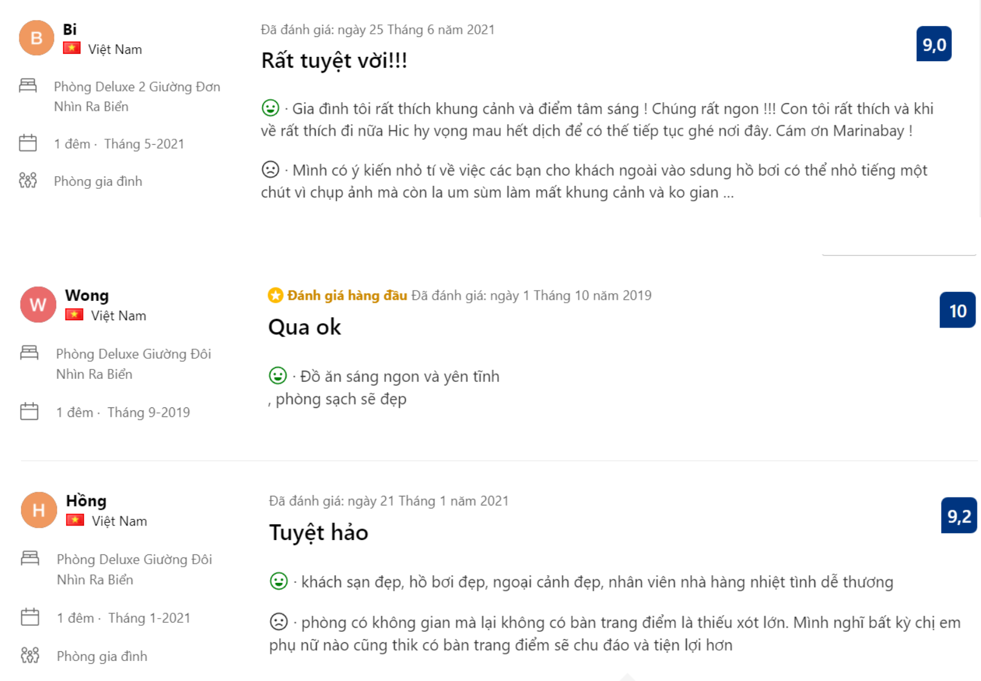Click the gold star top-review badge icon
The image size is (981, 681).
click(276, 295)
